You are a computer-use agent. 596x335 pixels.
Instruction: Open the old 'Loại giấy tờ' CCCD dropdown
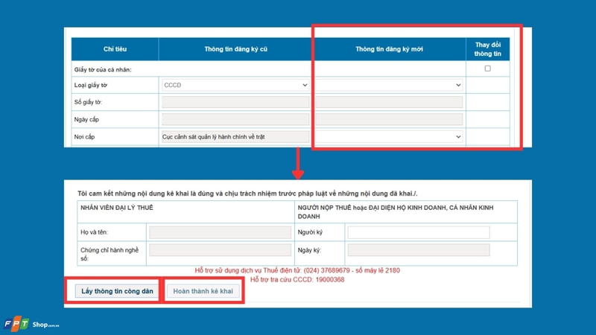(235, 85)
